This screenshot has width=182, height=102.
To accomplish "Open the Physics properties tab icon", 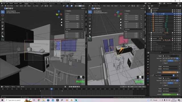I will tap(148, 76).
